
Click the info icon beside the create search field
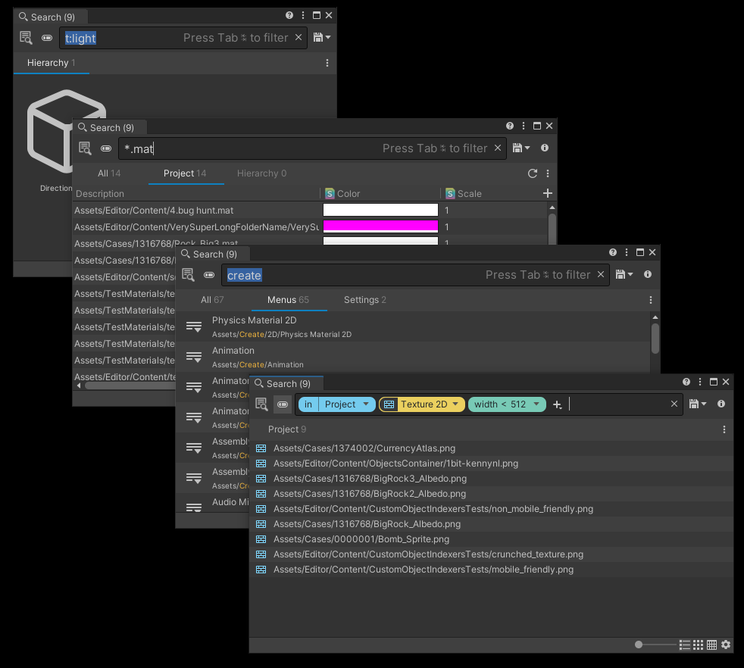pyautogui.click(x=648, y=275)
